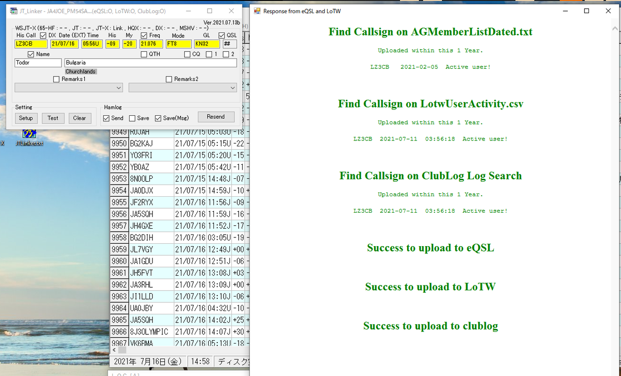This screenshot has width=621, height=376.
Task: Click the Resend button
Action: pos(216,117)
